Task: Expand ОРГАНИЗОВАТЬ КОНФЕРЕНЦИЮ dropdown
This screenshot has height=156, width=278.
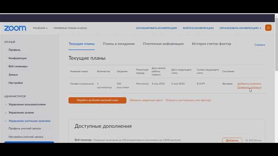Action: (x=240, y=28)
